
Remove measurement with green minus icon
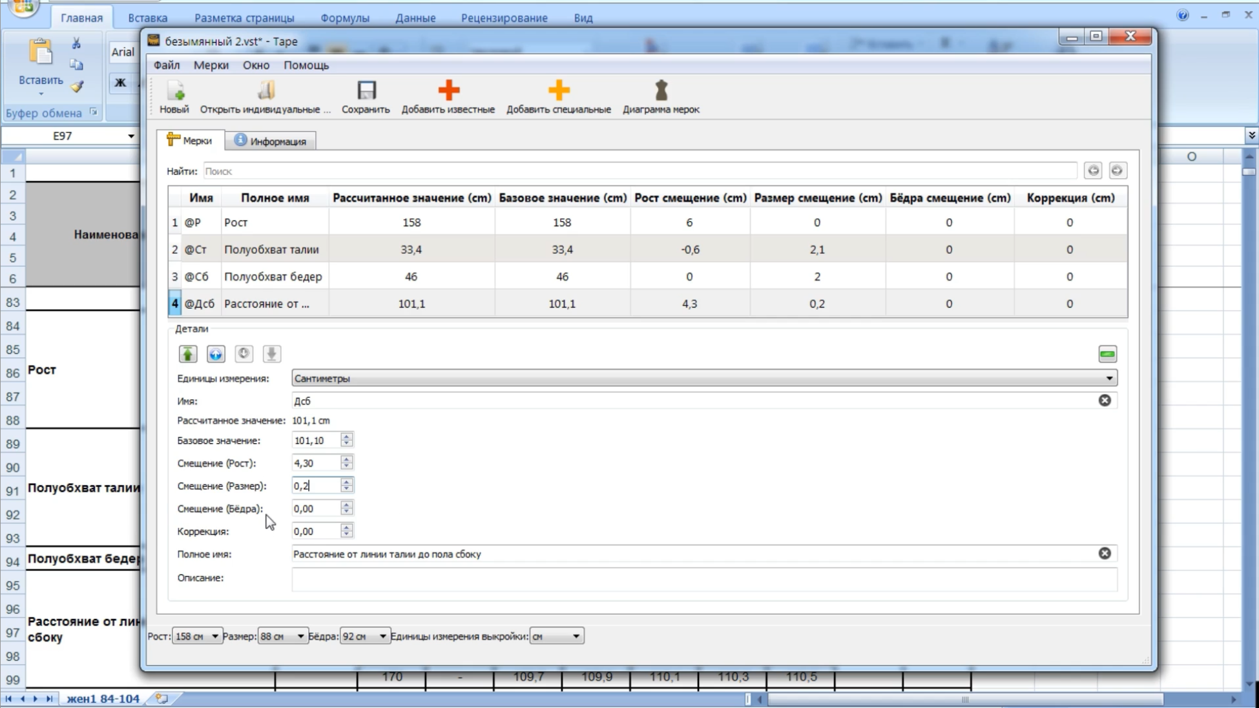[x=1107, y=354]
